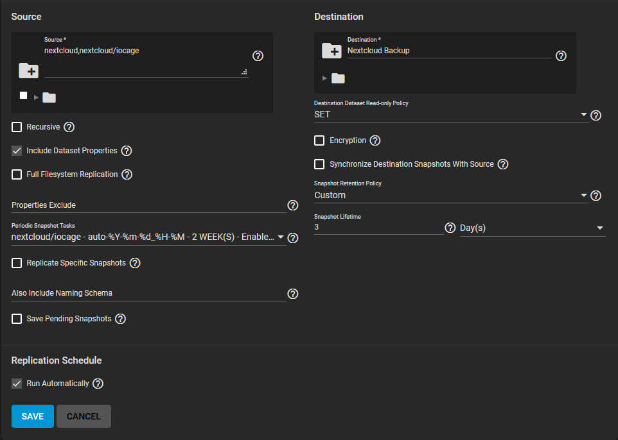Expand the Source dataset tree

click(x=36, y=97)
